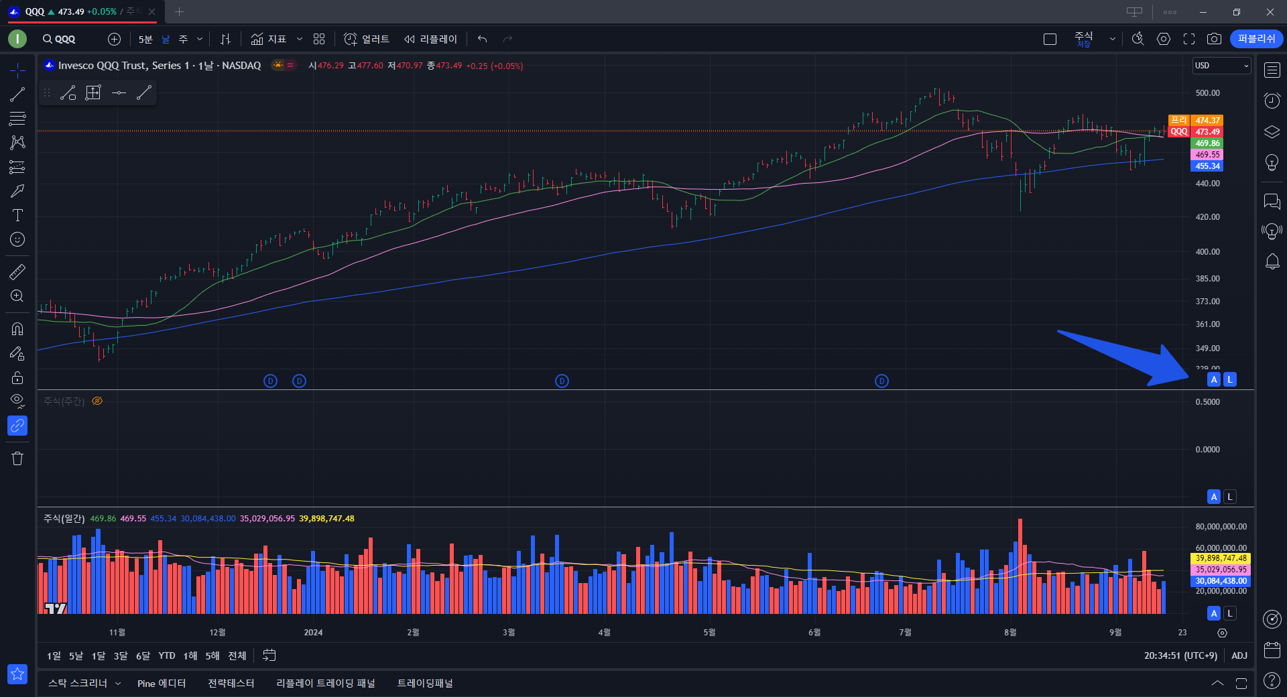Screen dimensions: 1287x697
Task: Open the ideas lightbulb panel
Action: pos(1272,162)
